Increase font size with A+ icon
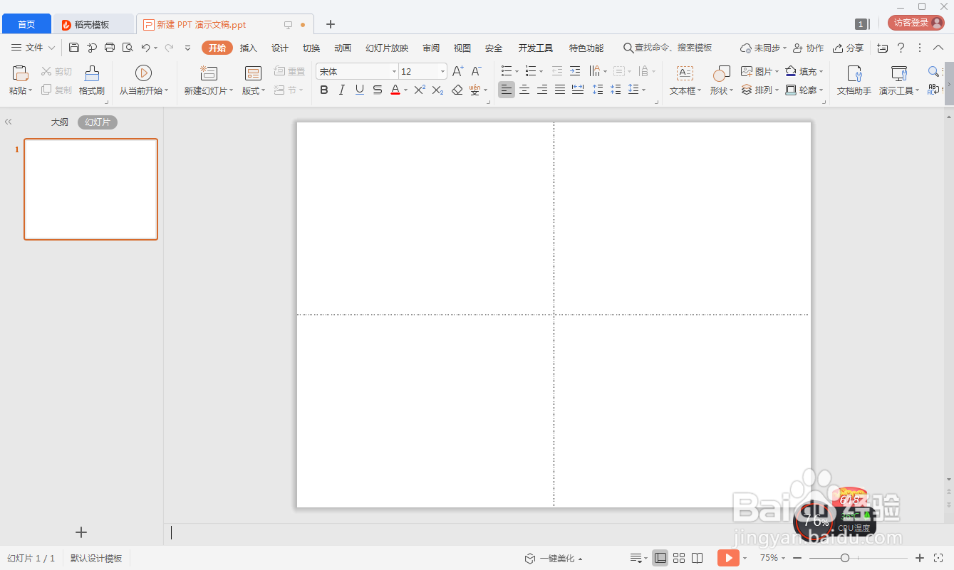This screenshot has height=570, width=954. point(458,71)
